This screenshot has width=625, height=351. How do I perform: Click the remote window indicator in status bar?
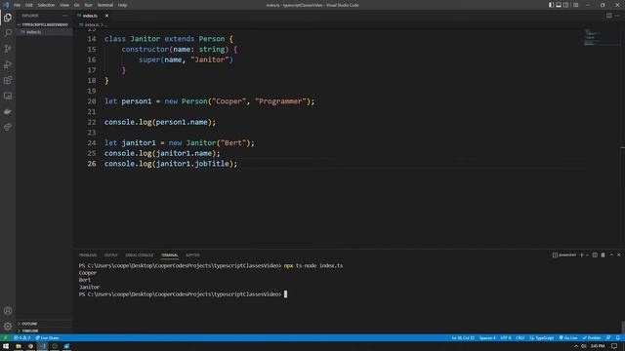click(x=5, y=338)
